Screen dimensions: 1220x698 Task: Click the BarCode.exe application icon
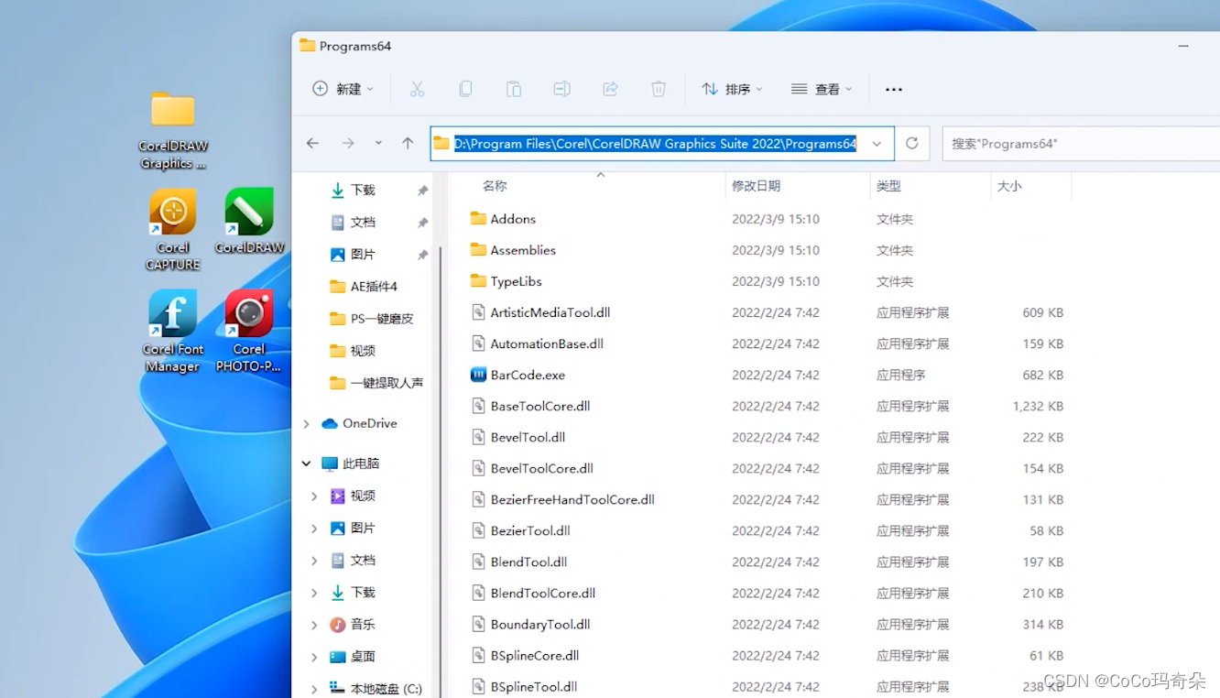point(478,375)
